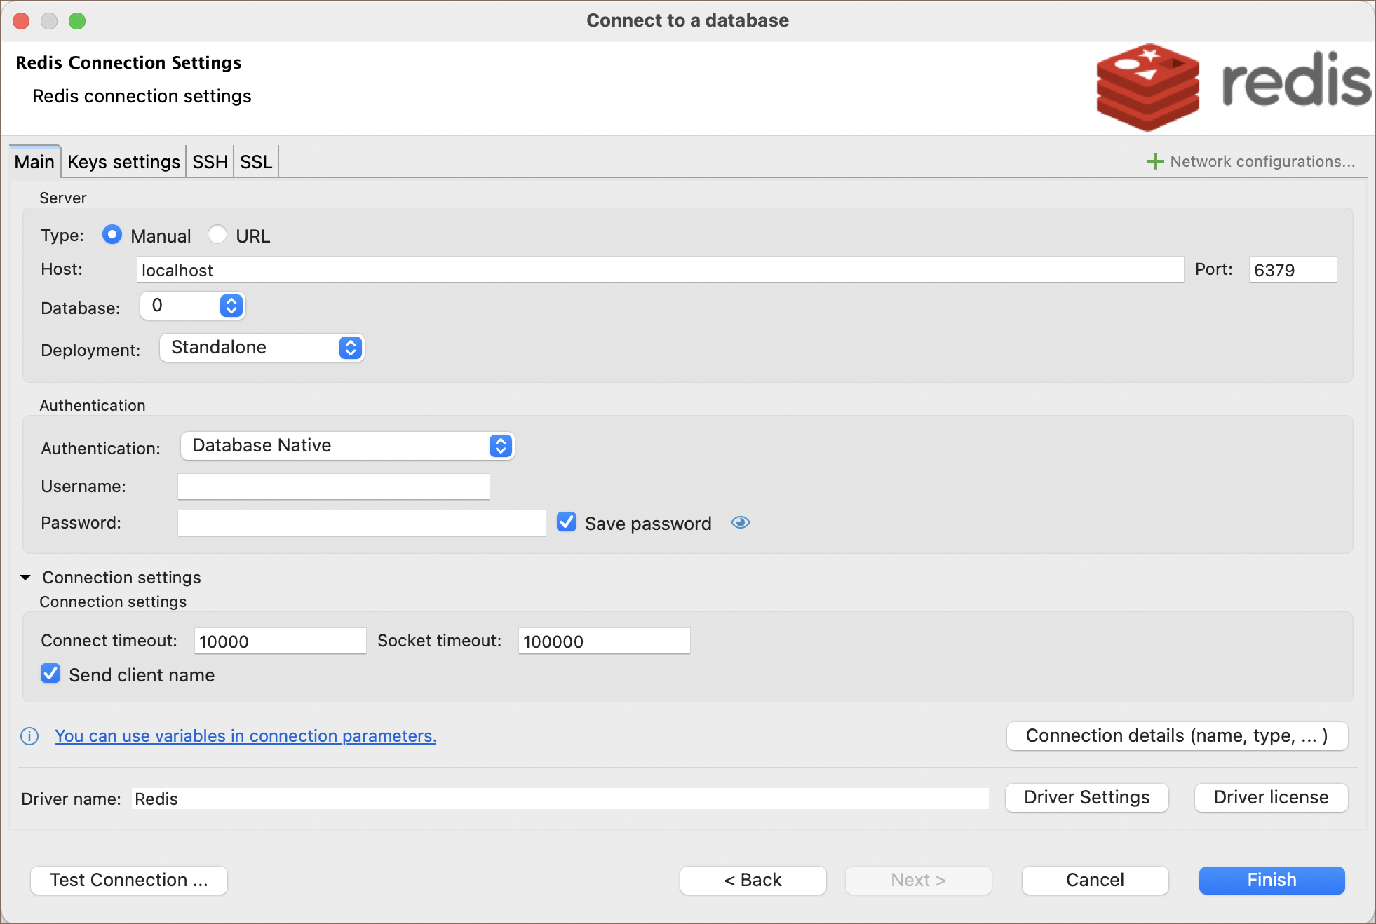
Task: Select the Manual type radio button
Action: (112, 235)
